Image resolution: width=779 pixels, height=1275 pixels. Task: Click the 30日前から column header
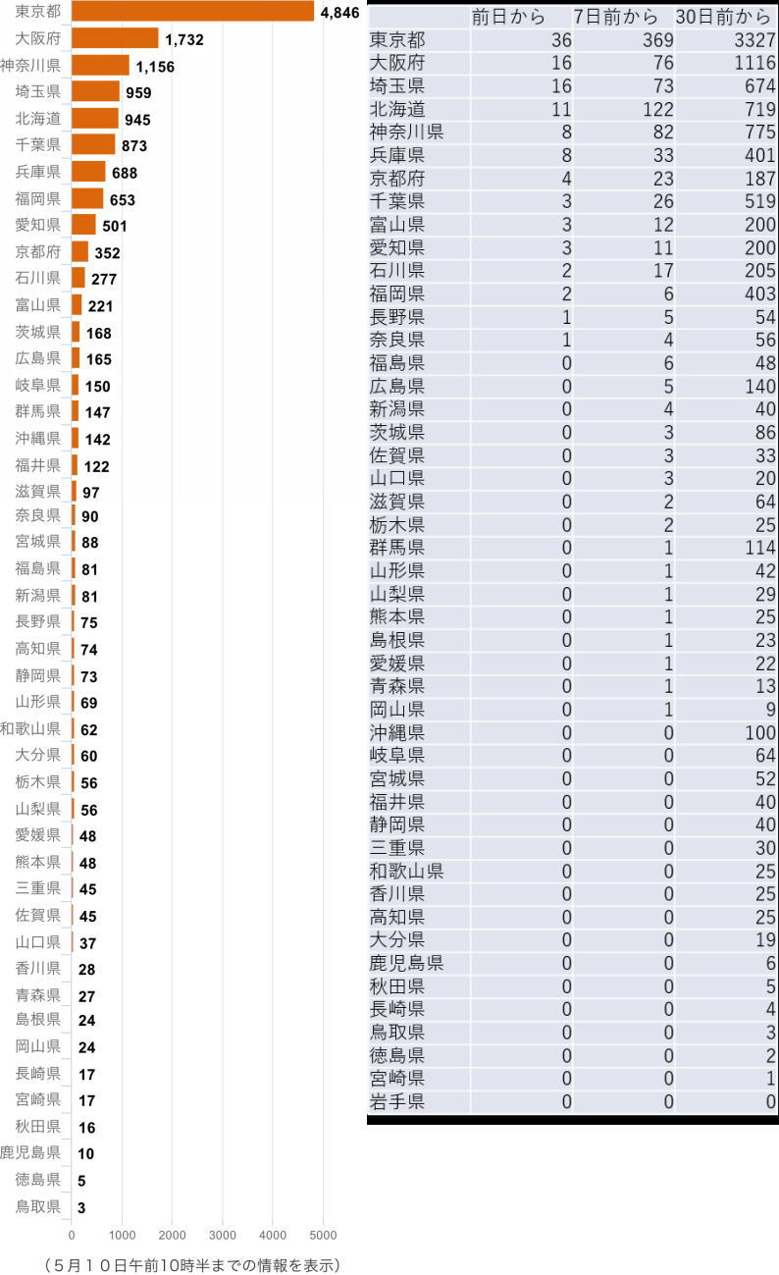pos(725,18)
